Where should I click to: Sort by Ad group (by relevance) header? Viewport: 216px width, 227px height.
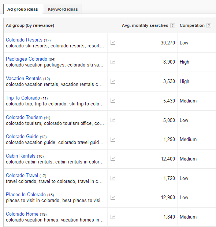tap(30, 25)
